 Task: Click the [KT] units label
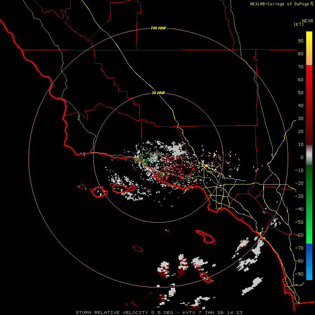coord(299,24)
